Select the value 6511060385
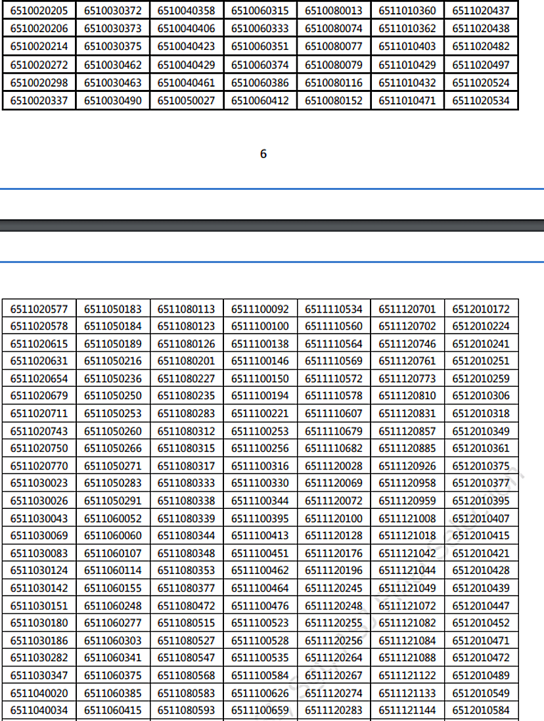 point(113,693)
